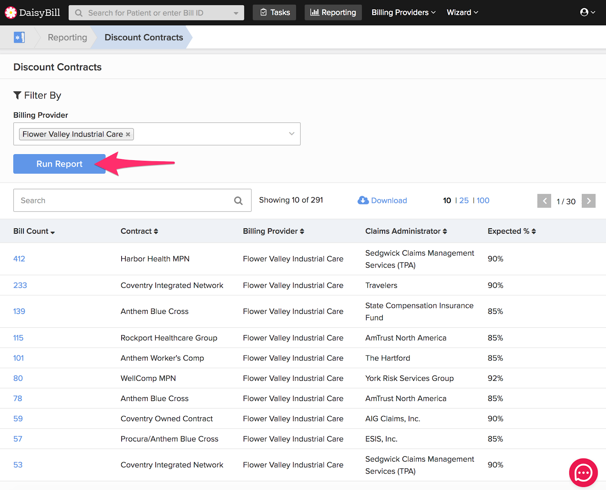The height and width of the screenshot is (490, 606).
Task: Open the chat support bubble
Action: [x=583, y=473]
